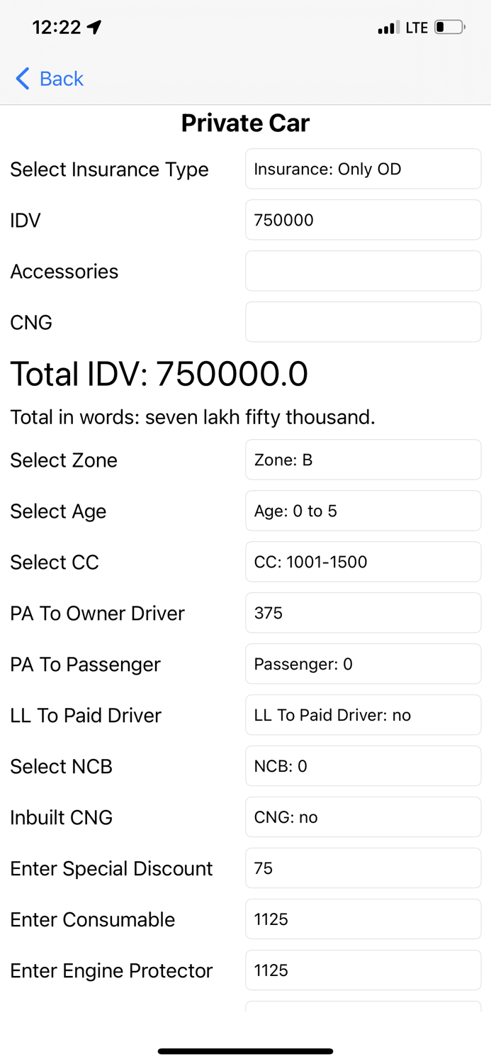Tap the location services arrow in status bar

pyautogui.click(x=93, y=26)
